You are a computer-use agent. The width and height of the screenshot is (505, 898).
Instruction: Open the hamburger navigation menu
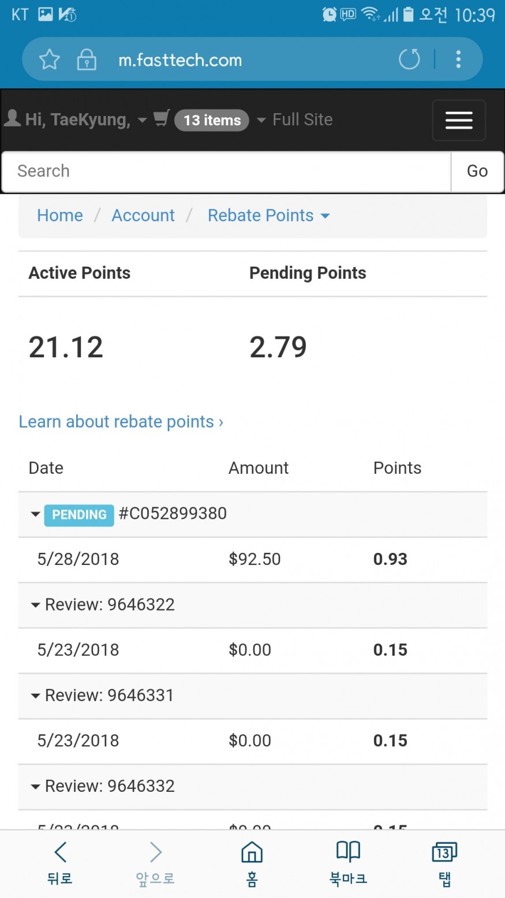459,120
